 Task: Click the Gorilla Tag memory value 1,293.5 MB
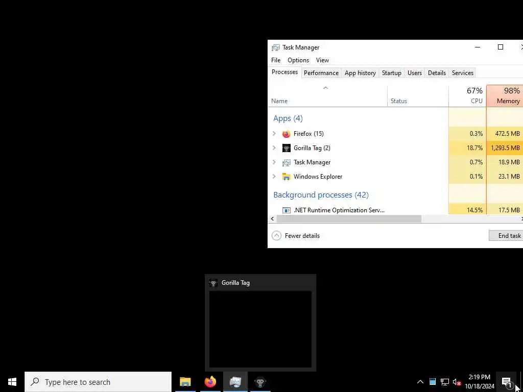tap(505, 148)
